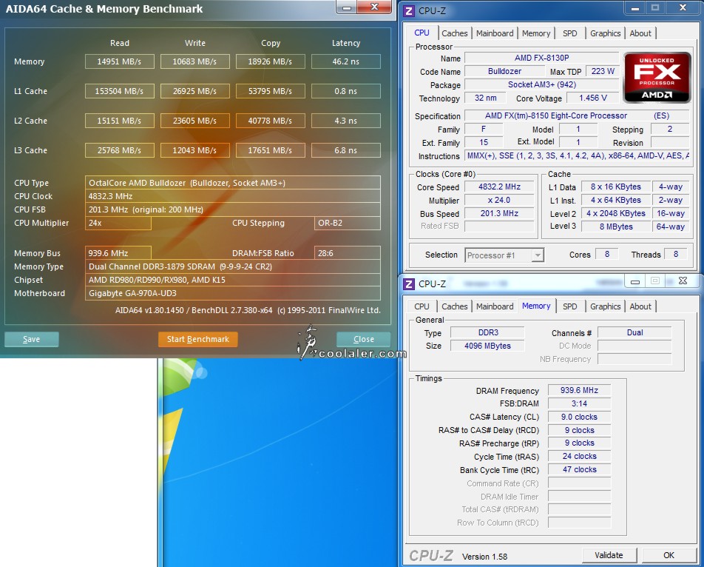
Task: Click the Validate button in CPU-Z
Action: pyautogui.click(x=609, y=555)
